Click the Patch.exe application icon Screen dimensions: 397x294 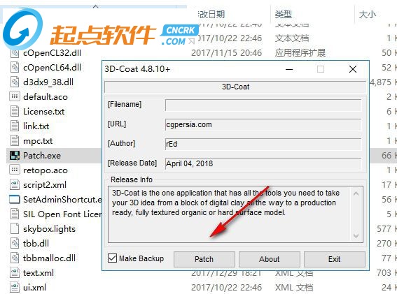pos(15,156)
